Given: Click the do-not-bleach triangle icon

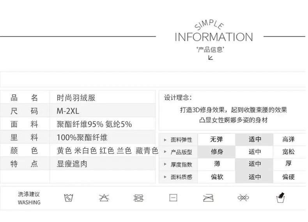Looking at the screenshot, I should [104, 198].
